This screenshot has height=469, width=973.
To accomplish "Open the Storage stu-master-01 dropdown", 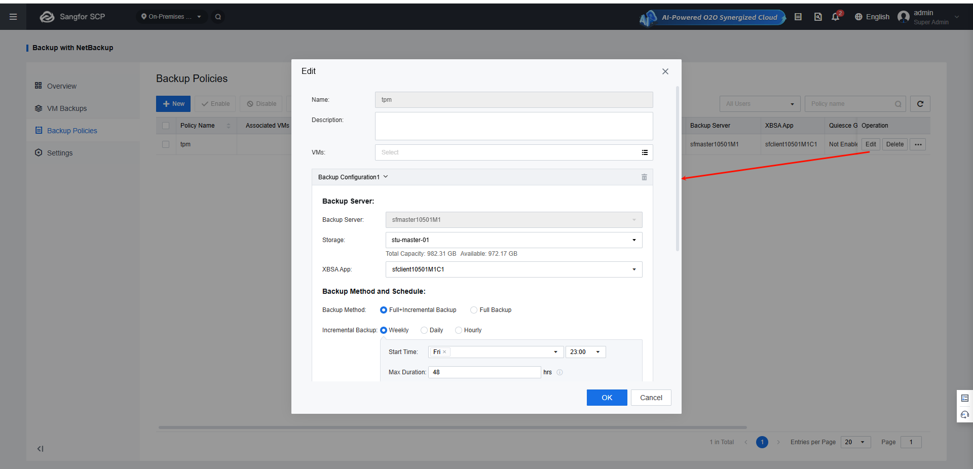I will click(x=514, y=240).
